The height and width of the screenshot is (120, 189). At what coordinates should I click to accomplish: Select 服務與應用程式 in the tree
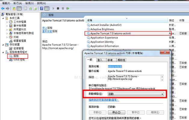pos(18,52)
